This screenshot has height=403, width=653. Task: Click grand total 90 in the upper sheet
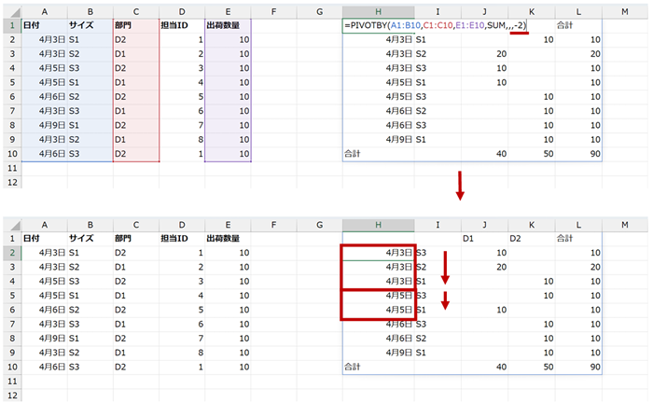point(578,154)
